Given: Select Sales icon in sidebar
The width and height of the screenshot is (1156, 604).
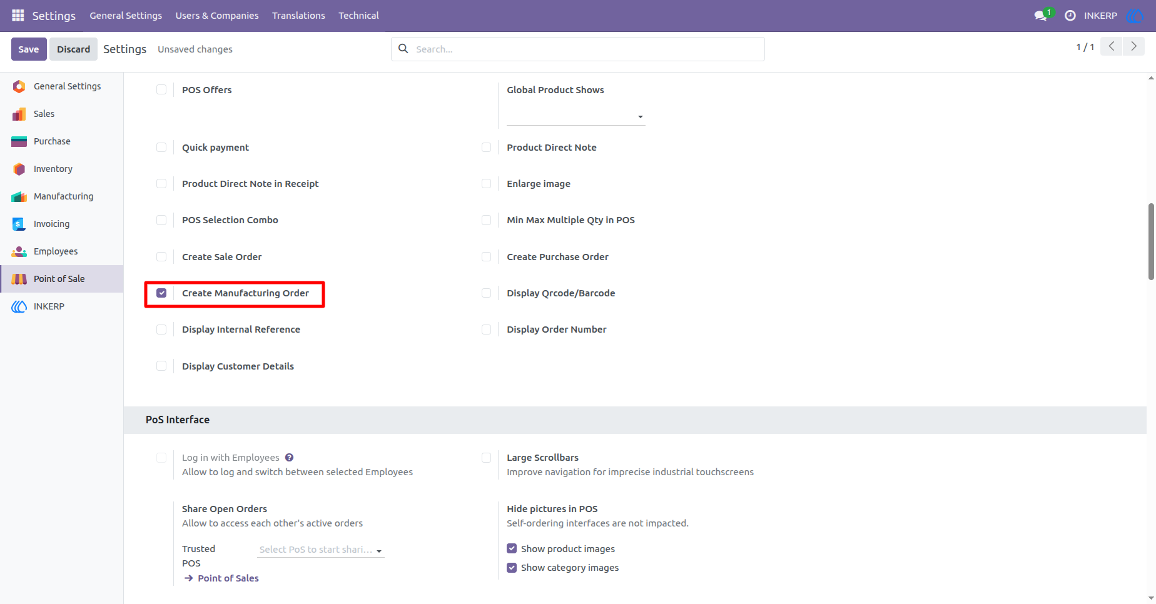Looking at the screenshot, I should click(x=19, y=114).
